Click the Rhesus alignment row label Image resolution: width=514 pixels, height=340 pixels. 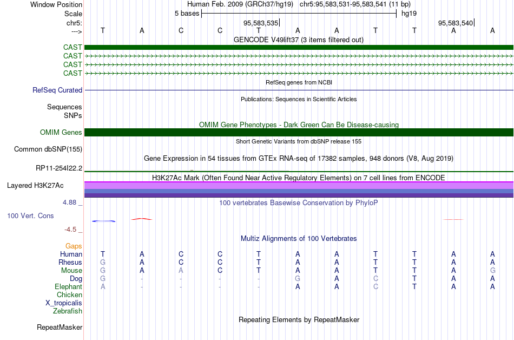(70, 262)
